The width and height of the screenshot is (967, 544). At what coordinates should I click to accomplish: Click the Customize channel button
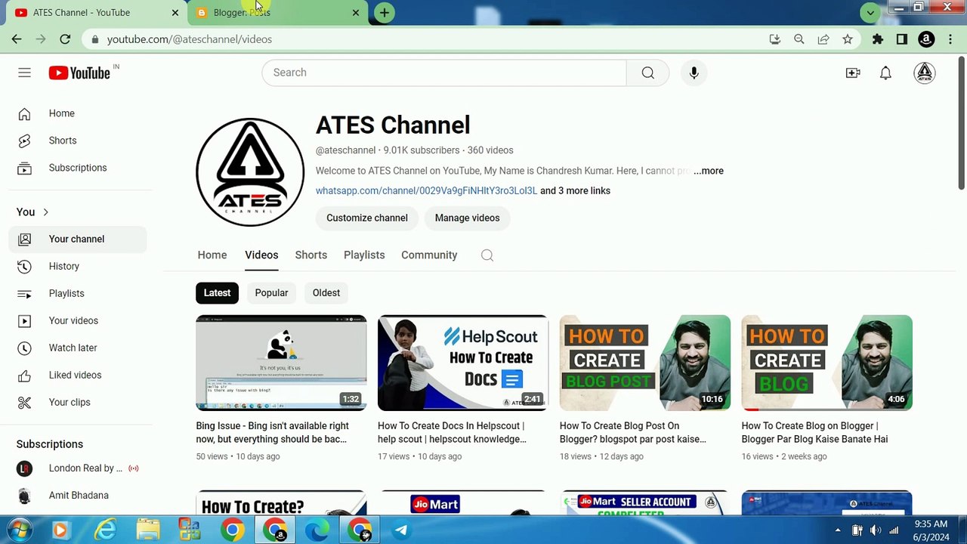[x=367, y=218]
